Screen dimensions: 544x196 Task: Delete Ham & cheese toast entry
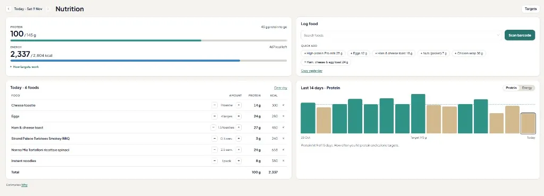(284, 127)
